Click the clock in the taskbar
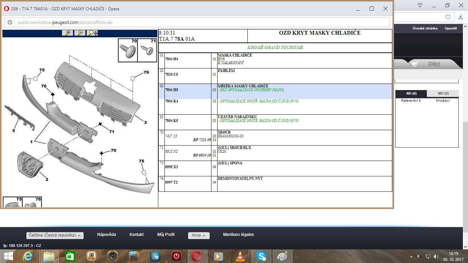 click(x=453, y=256)
